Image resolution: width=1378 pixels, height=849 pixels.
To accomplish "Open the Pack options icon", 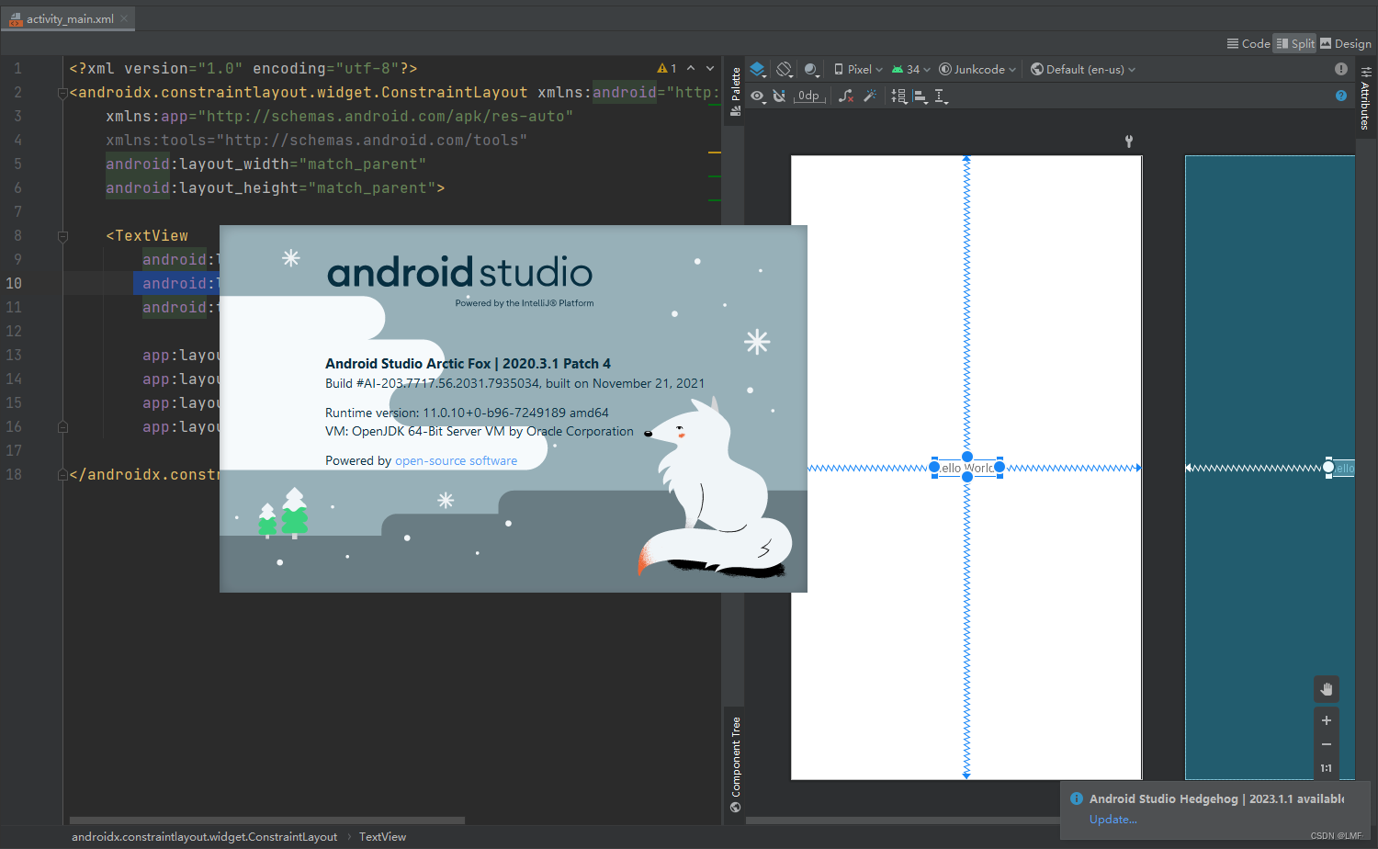I will coord(898,96).
